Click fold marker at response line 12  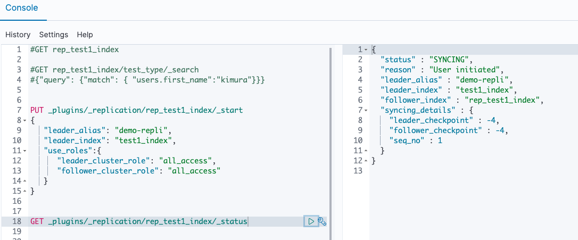pyautogui.click(x=366, y=161)
